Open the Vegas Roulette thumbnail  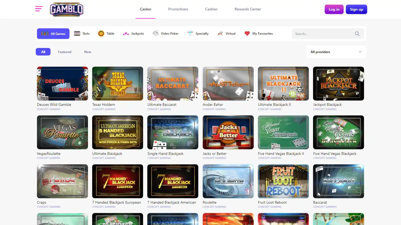(x=62, y=132)
